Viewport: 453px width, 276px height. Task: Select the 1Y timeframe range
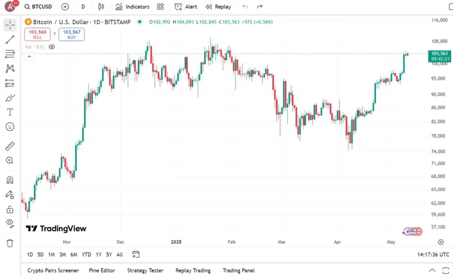[x=98, y=255]
